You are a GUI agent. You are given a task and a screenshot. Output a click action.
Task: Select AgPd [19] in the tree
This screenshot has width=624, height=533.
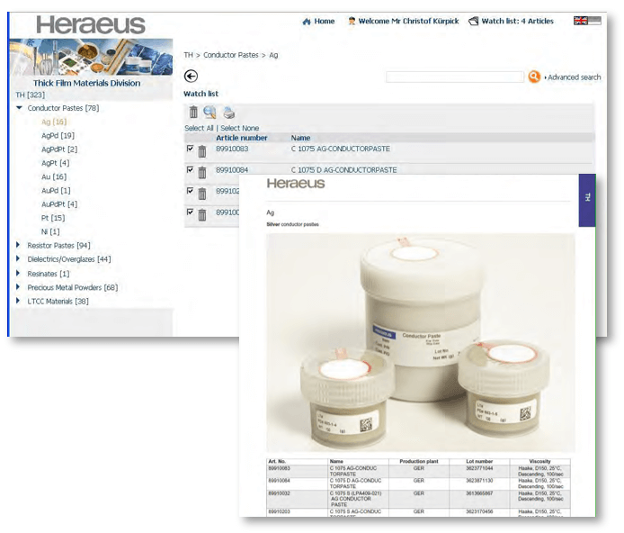click(x=58, y=135)
